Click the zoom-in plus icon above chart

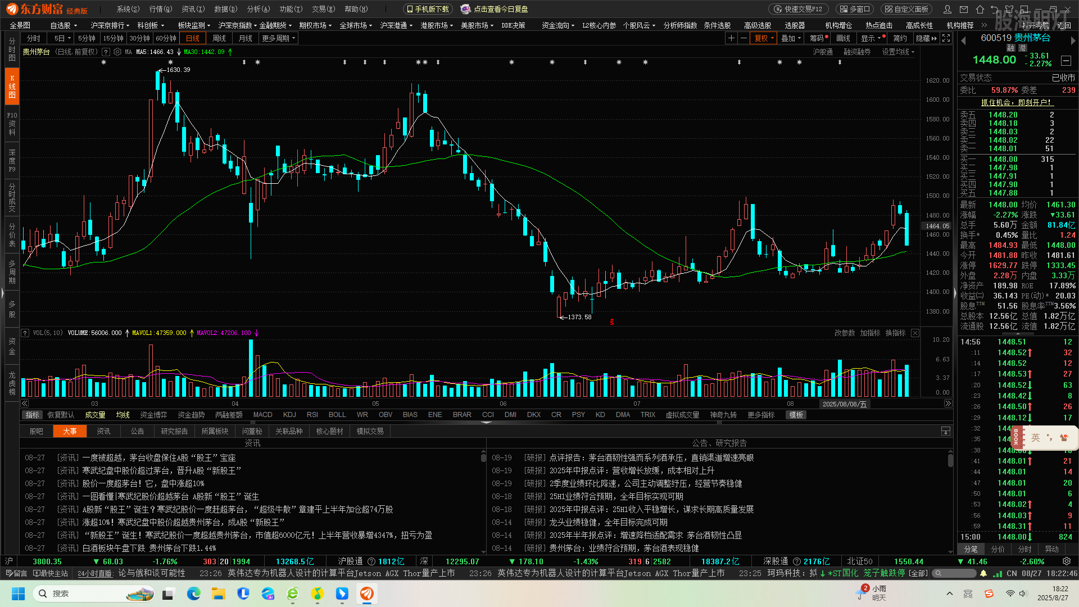[x=731, y=38]
